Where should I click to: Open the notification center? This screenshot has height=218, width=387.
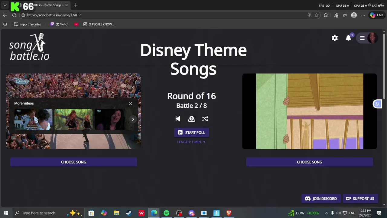(379, 213)
